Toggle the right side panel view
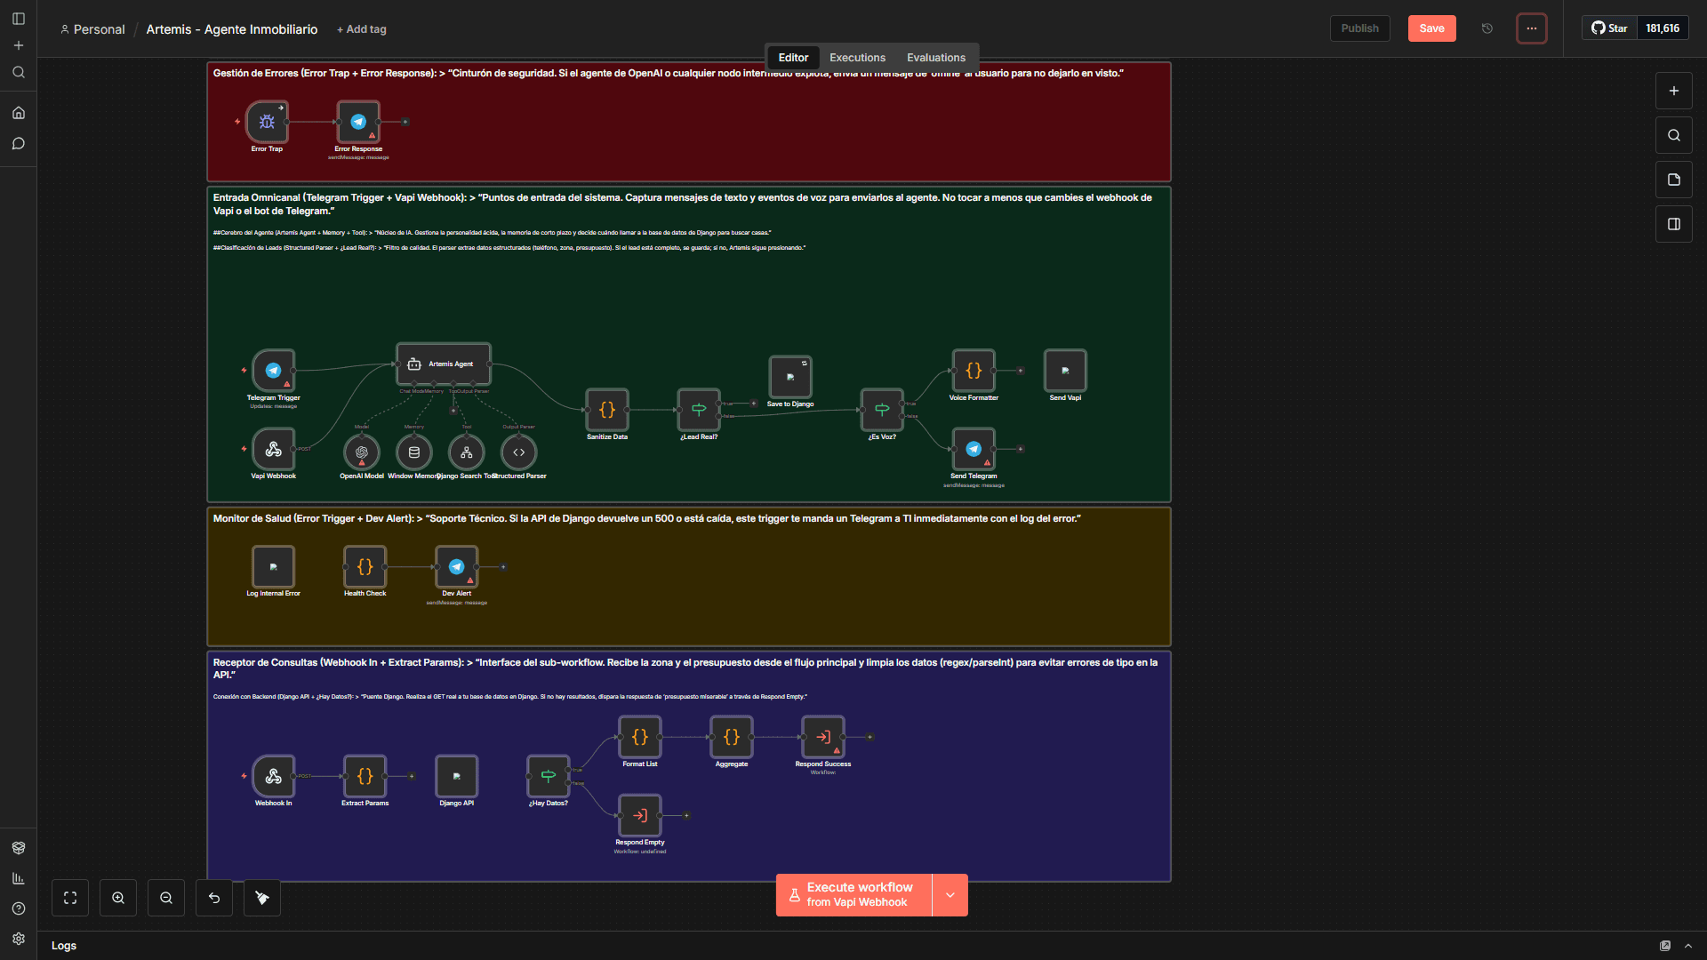The width and height of the screenshot is (1707, 960). pyautogui.click(x=1674, y=224)
